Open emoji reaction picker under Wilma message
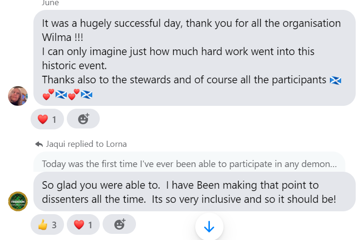The width and height of the screenshot is (359, 240). click(83, 119)
